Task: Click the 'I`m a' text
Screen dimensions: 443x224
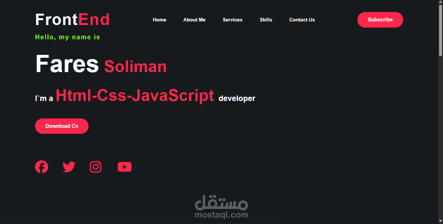Action: (x=44, y=98)
